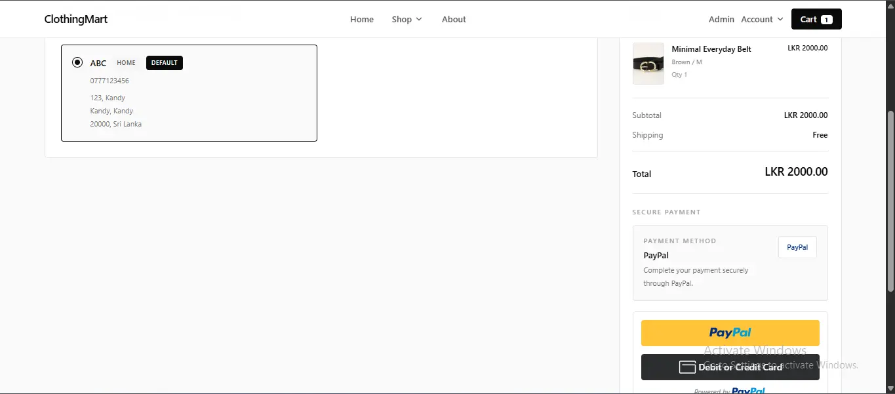
Task: Click the Total LKR 2000.00 amount
Action: pyautogui.click(x=796, y=172)
